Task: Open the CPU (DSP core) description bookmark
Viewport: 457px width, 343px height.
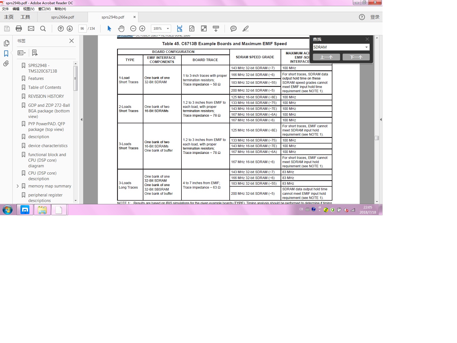Action: click(42, 176)
